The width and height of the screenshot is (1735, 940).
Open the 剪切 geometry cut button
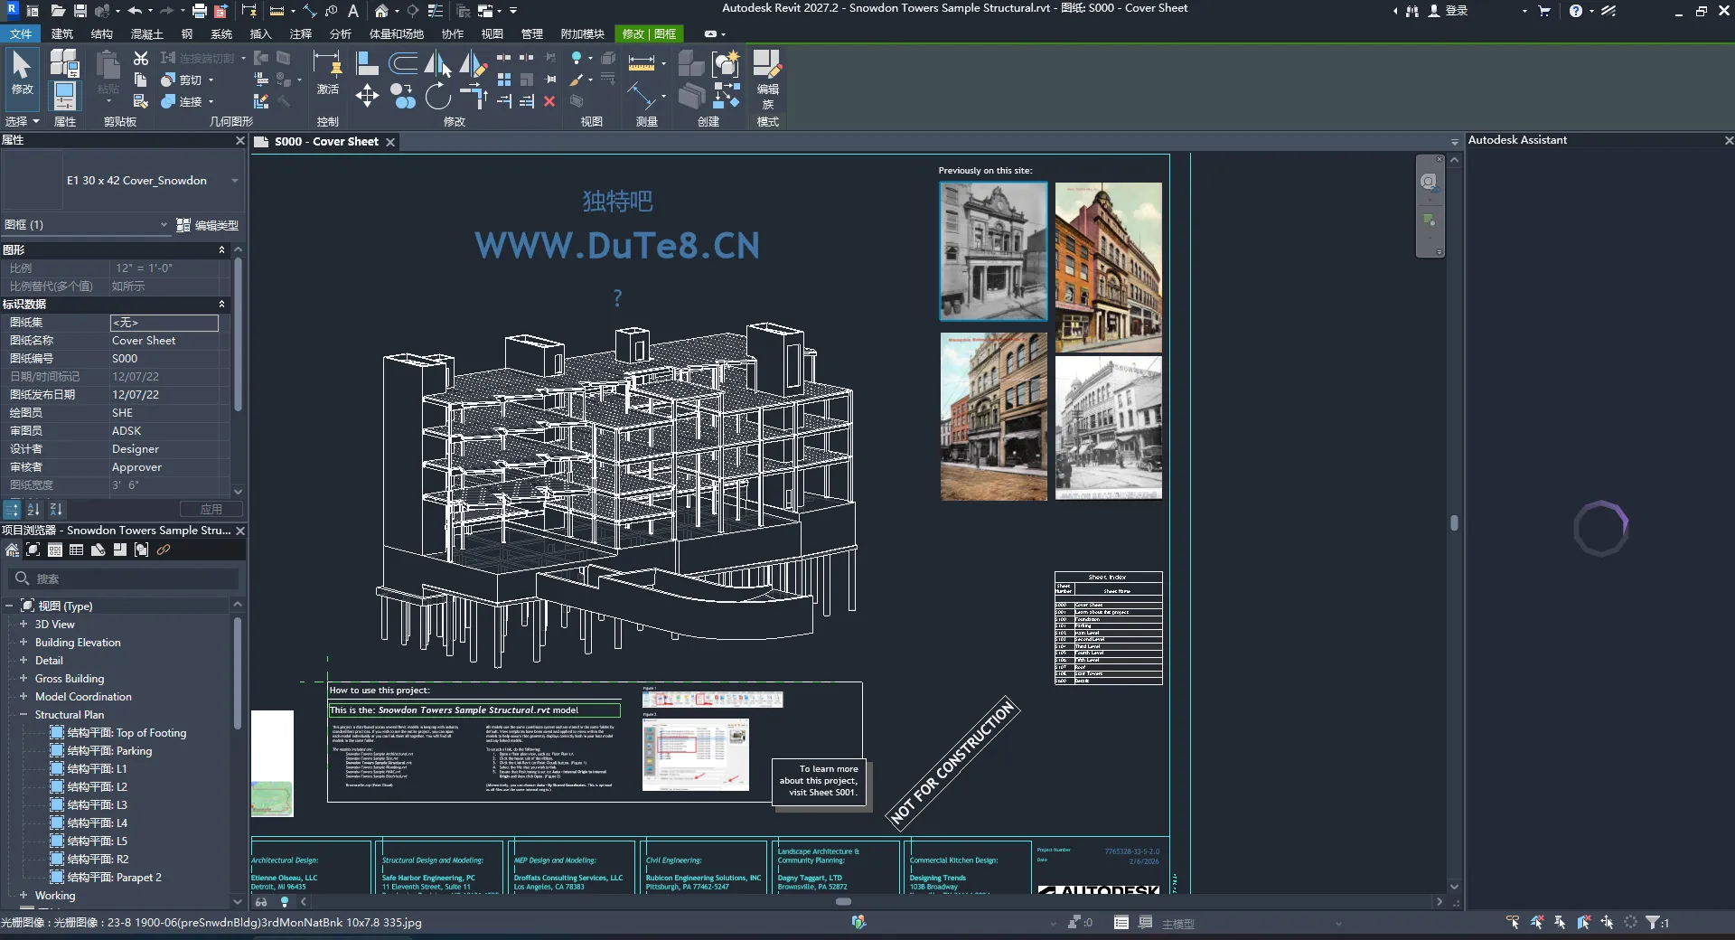click(189, 80)
